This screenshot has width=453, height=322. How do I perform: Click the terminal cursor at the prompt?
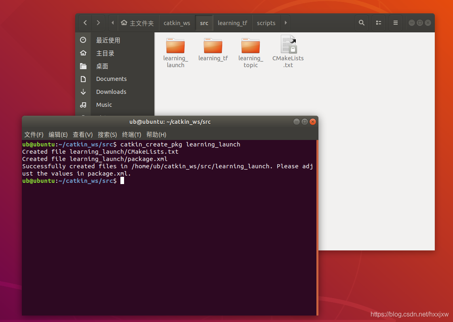tap(122, 180)
